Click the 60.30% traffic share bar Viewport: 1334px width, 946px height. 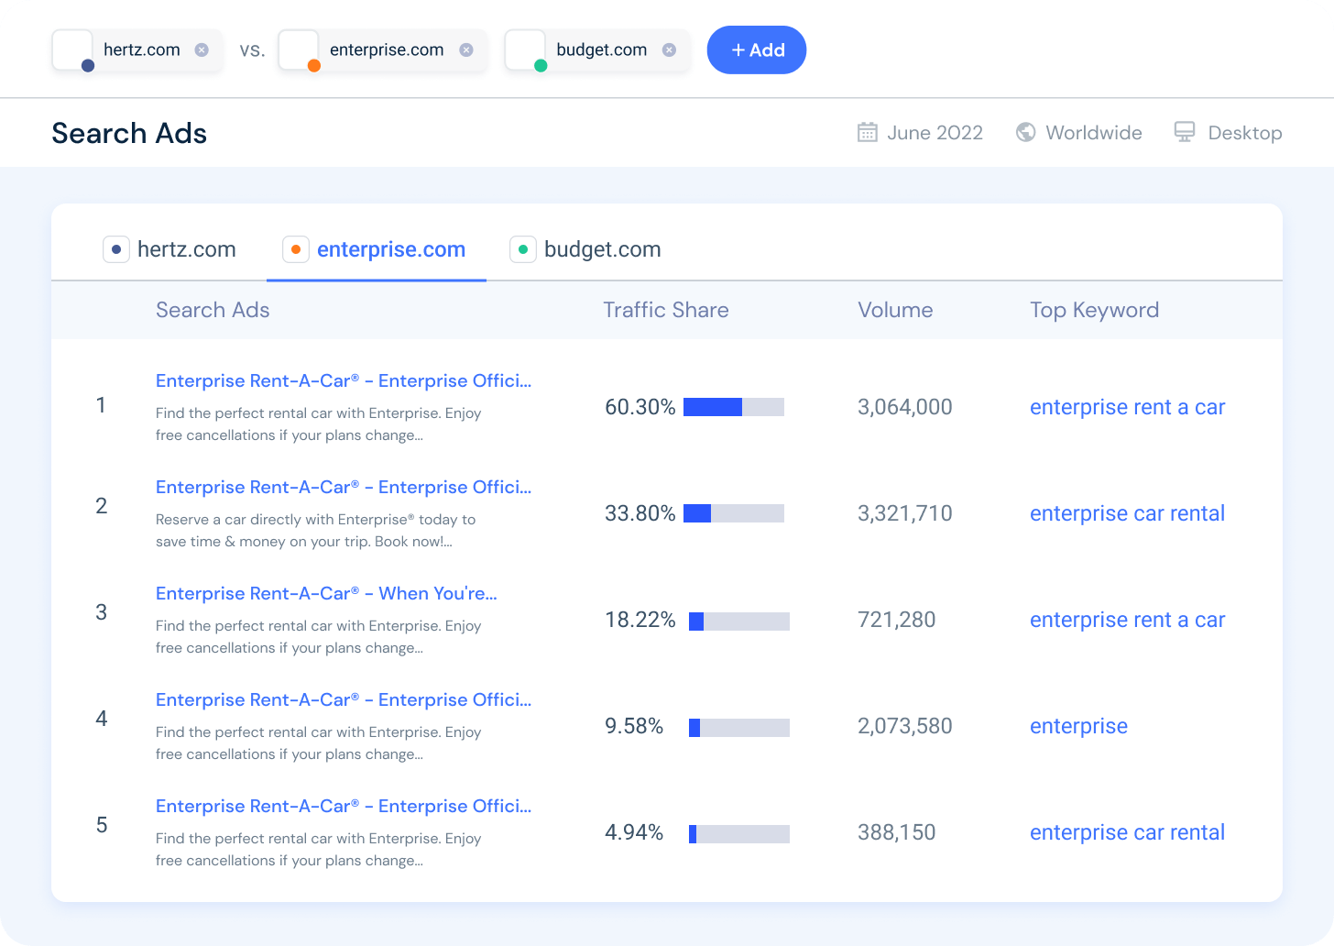point(735,406)
